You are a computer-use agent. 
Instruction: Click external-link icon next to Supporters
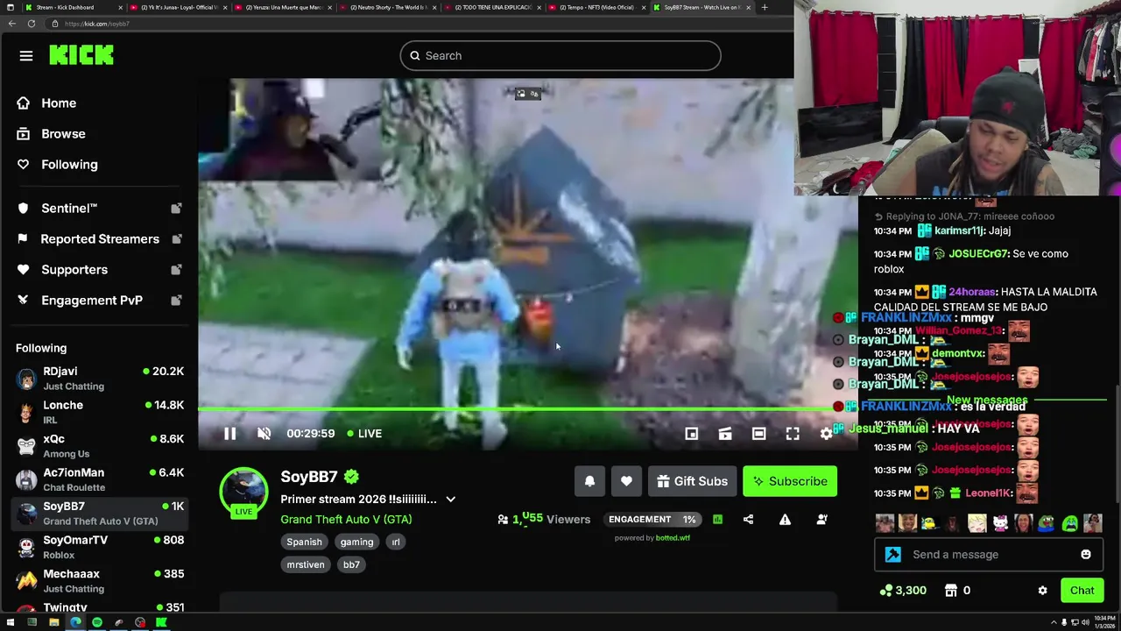(x=176, y=270)
